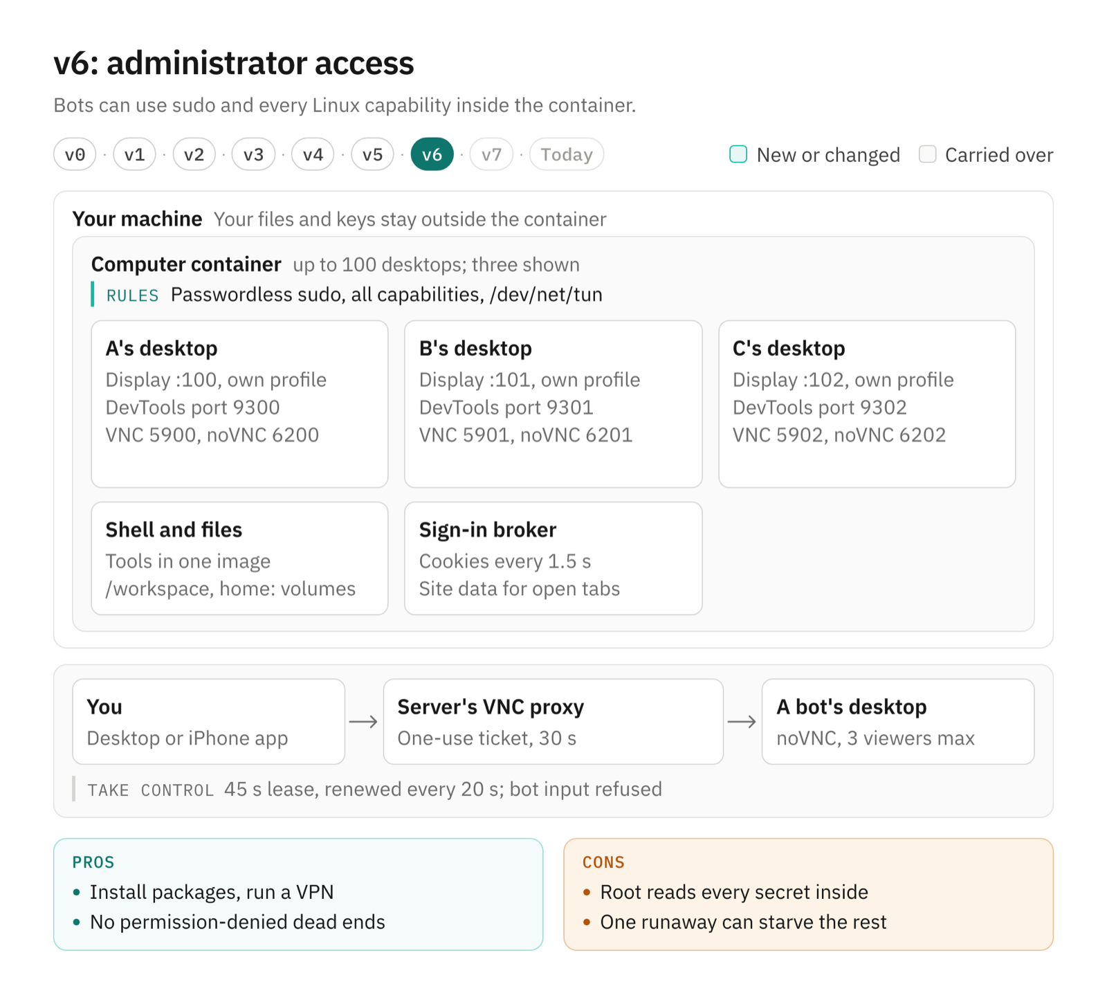Click 'Cookies every 1.5 s' text
This screenshot has width=1107, height=993.
(x=505, y=561)
